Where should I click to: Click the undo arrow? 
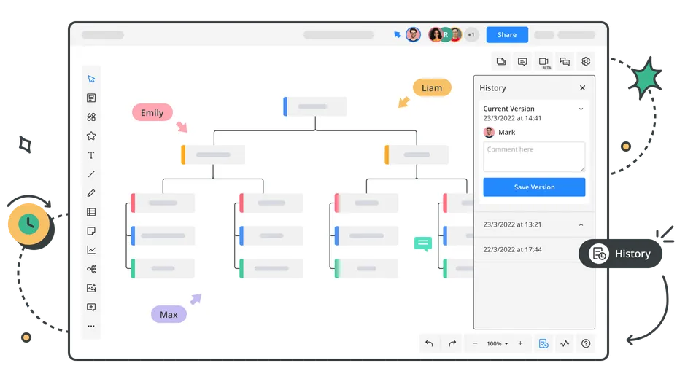pyautogui.click(x=429, y=343)
